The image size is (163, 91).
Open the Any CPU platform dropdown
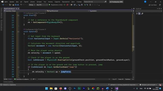click(x=42, y=5)
